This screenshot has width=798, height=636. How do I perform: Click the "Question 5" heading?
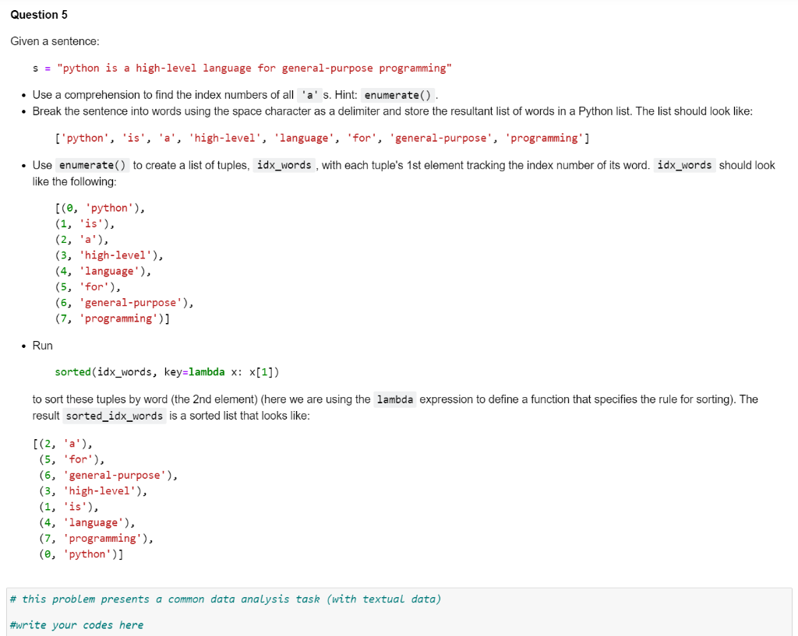click(x=38, y=14)
